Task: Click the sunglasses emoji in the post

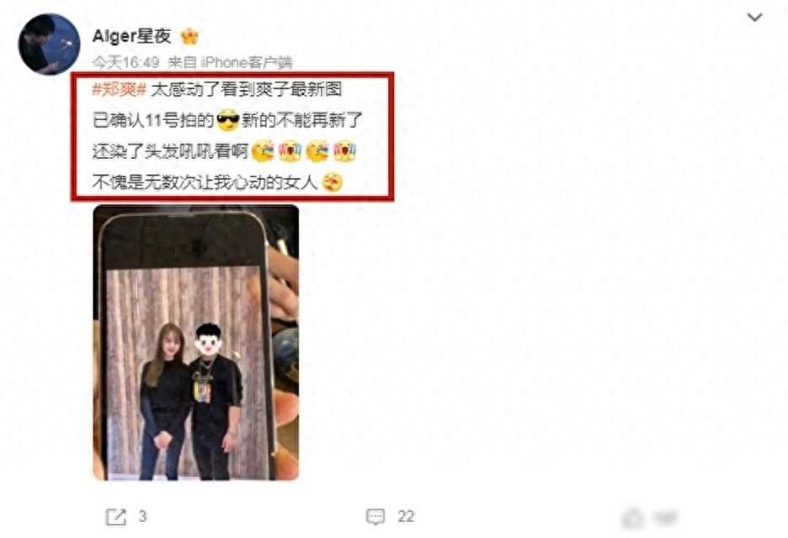Action: tap(227, 120)
